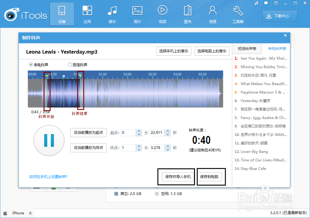Image resolution: width=310 pixels, height=218 pixels.
Task: Open the 视频 (Video) section
Action: (x=162, y=14)
